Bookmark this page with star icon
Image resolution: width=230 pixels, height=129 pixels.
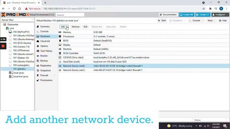pyautogui.click(x=204, y=9)
